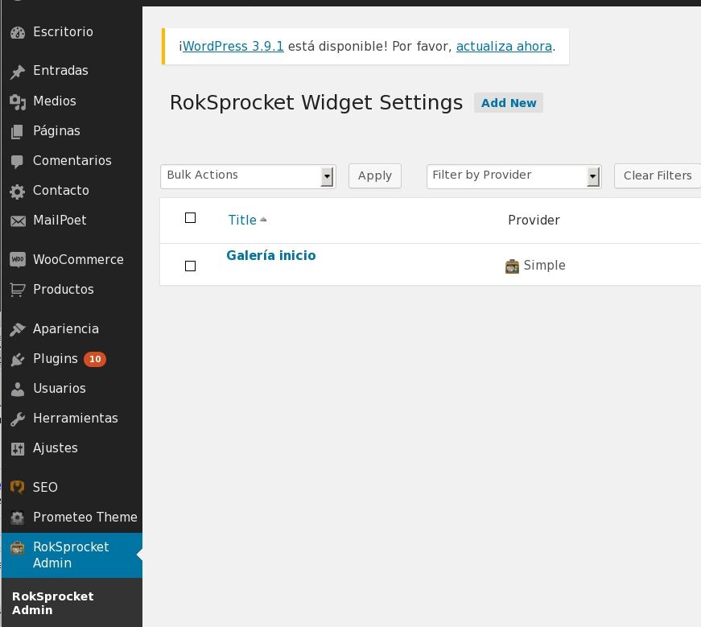Click the RokSprocket Admin toolbox icon
701x627 pixels.
(x=18, y=547)
